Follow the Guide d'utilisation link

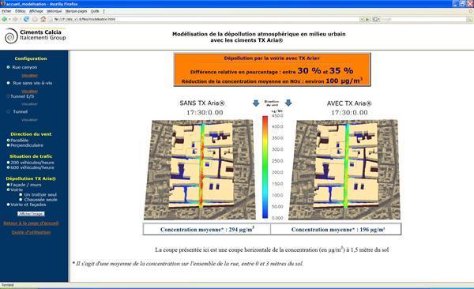[31, 232]
